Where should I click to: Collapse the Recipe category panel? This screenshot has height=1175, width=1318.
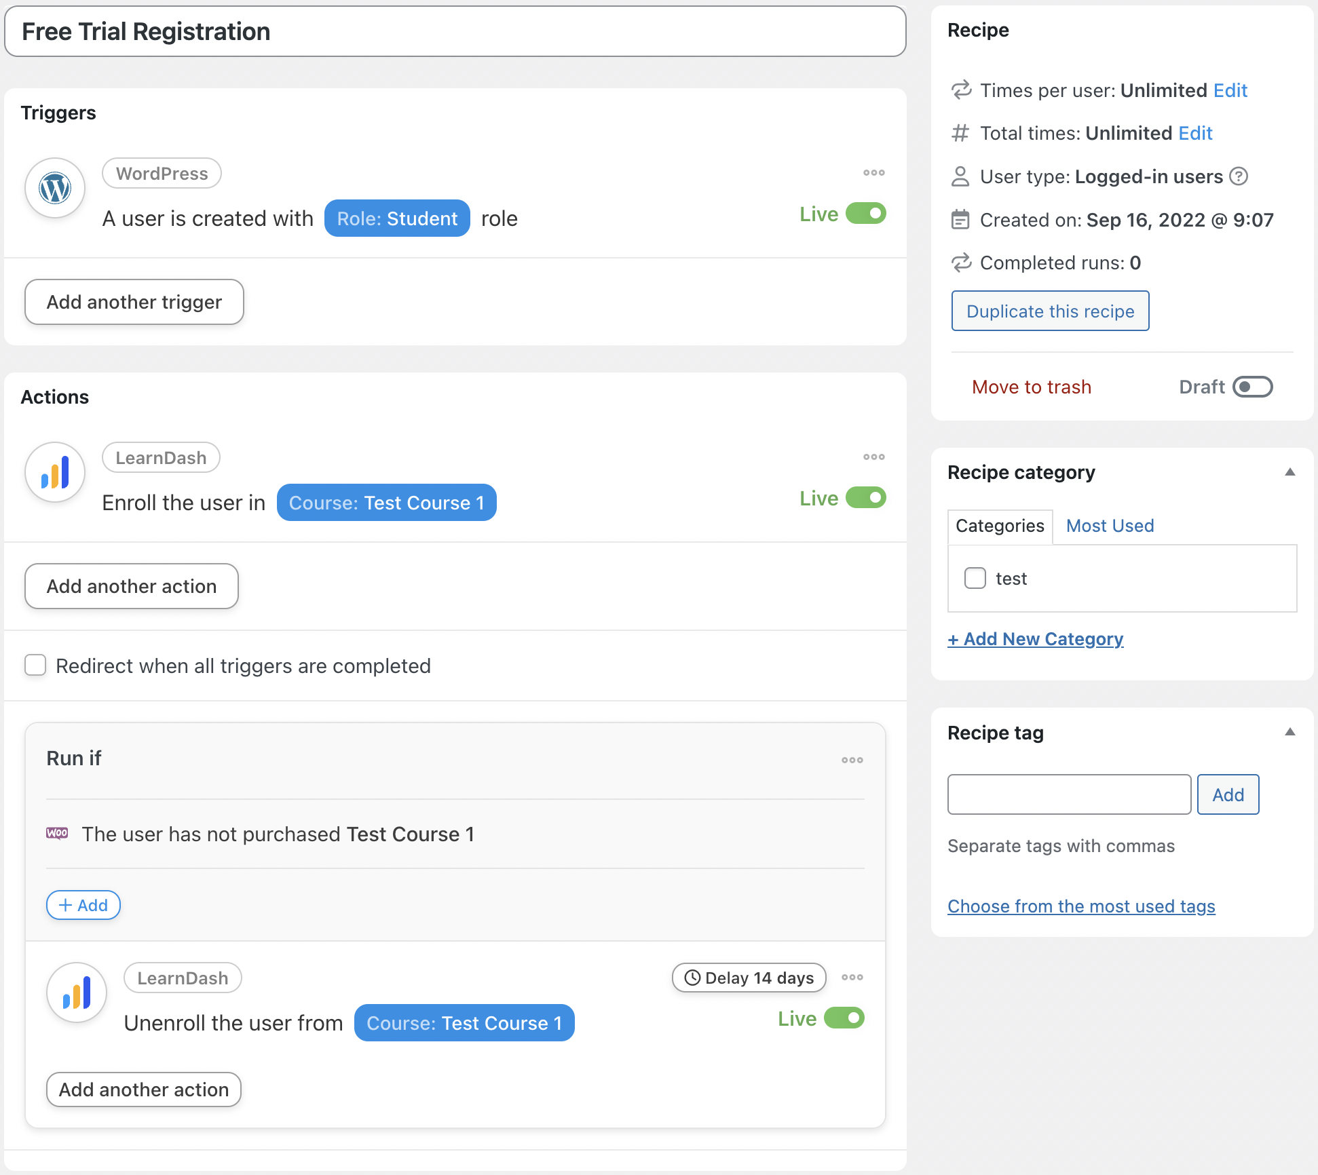1289,471
